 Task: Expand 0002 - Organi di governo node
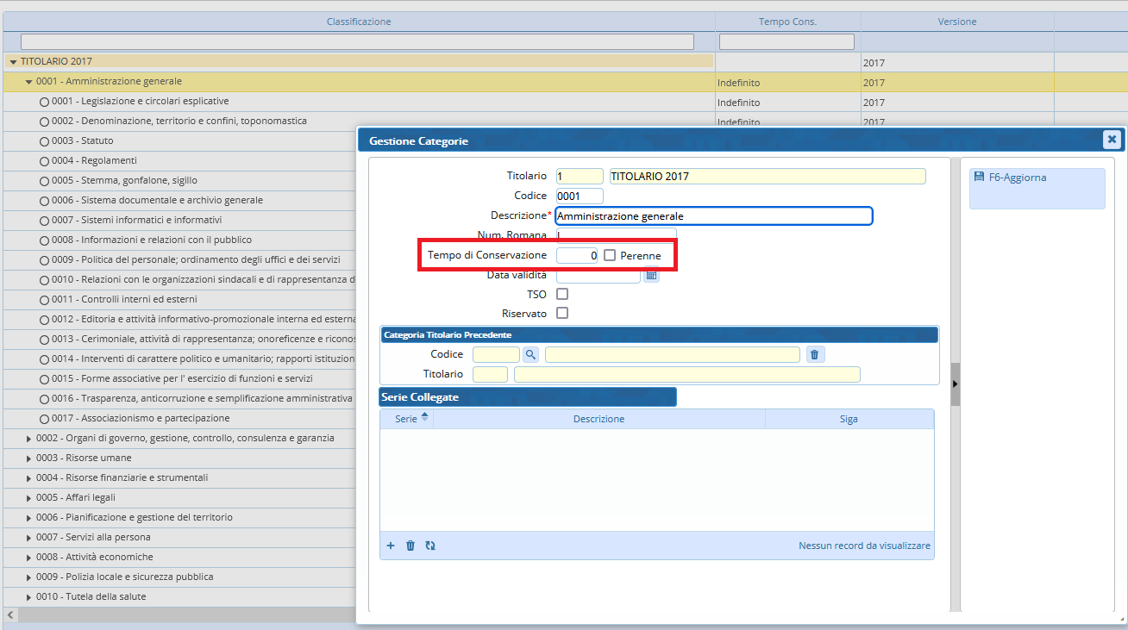pyautogui.click(x=29, y=439)
